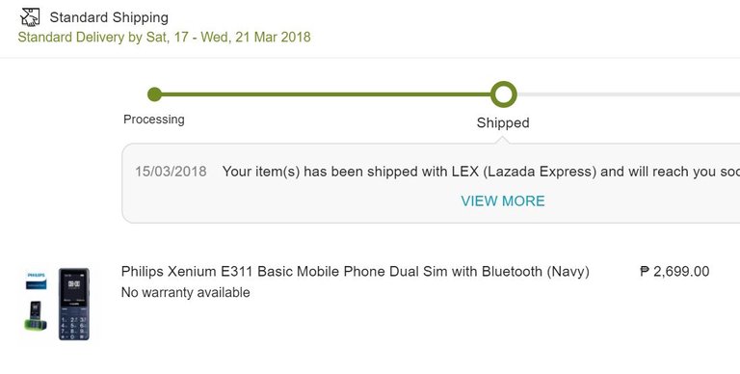Screen dimensions: 740x374
Task: Click the tooltip pointer caret under Shipped
Action: point(503,141)
